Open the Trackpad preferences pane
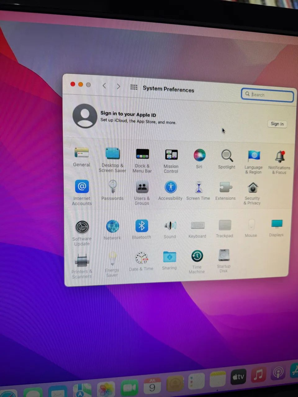 point(225,228)
